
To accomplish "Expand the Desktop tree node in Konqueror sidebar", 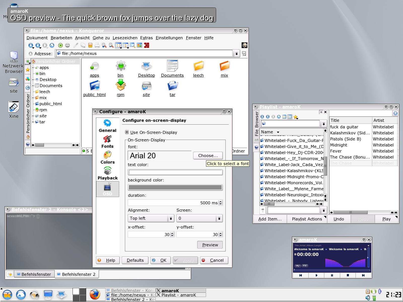I will 33,80.
